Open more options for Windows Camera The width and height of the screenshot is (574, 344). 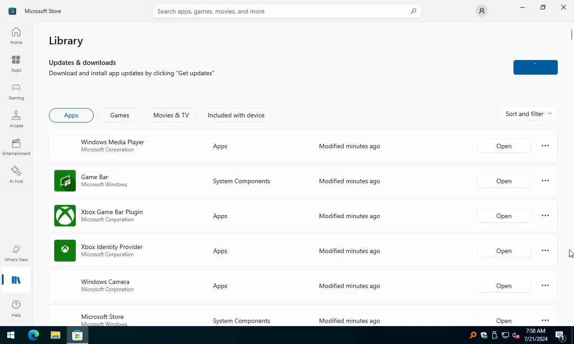(545, 285)
